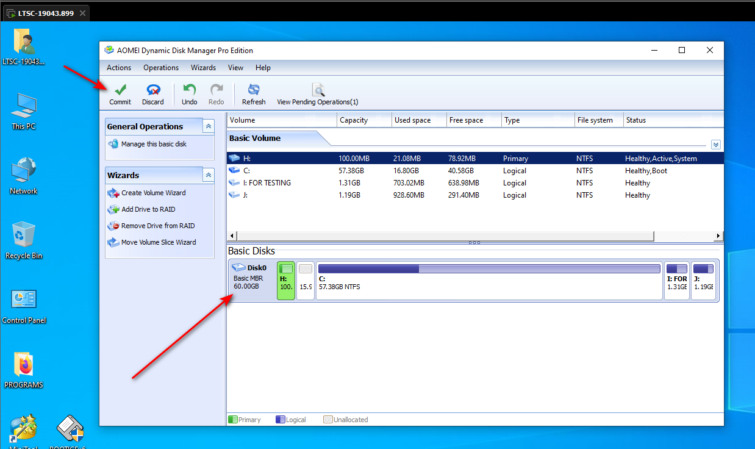Click the scrollbar left arrow
755x449 pixels.
(x=232, y=236)
